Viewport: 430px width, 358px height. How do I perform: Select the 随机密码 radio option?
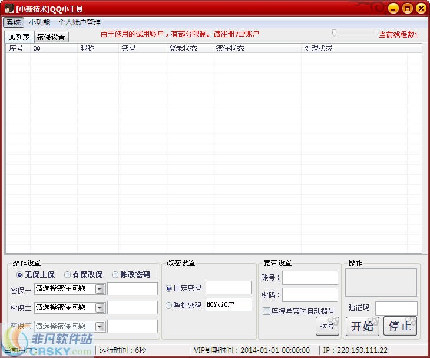[184, 306]
